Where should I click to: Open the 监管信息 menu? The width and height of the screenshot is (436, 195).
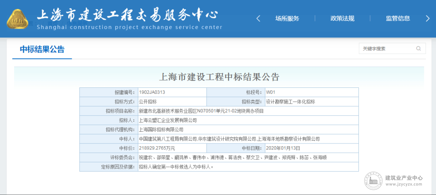click(398, 19)
